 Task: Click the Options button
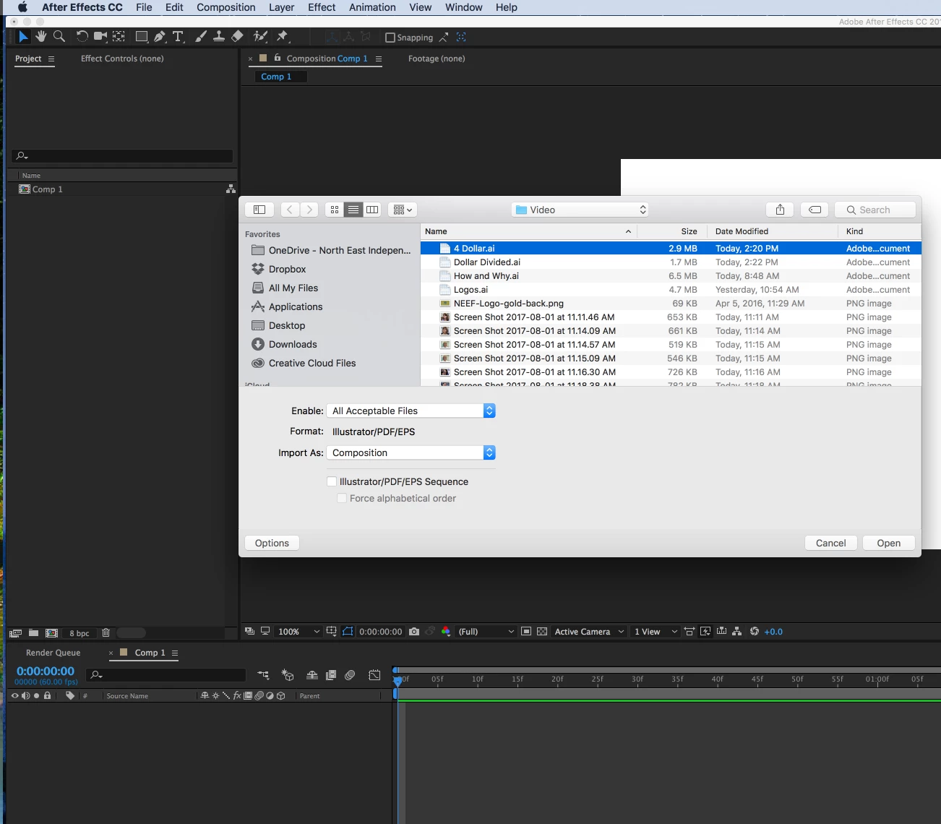272,543
